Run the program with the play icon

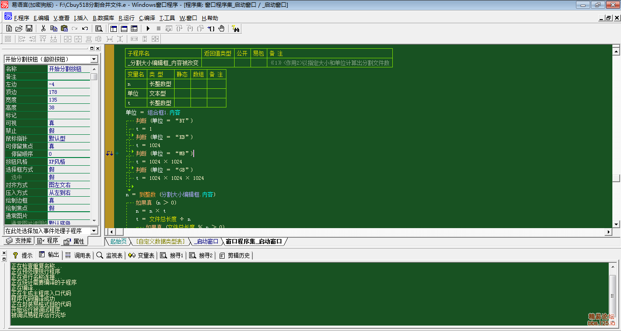click(x=148, y=29)
